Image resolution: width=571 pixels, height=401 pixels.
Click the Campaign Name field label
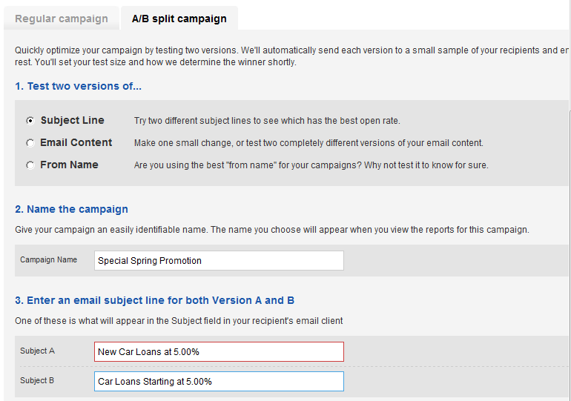coord(48,260)
